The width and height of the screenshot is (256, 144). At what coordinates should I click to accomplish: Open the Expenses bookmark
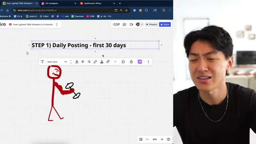click(x=78, y=16)
